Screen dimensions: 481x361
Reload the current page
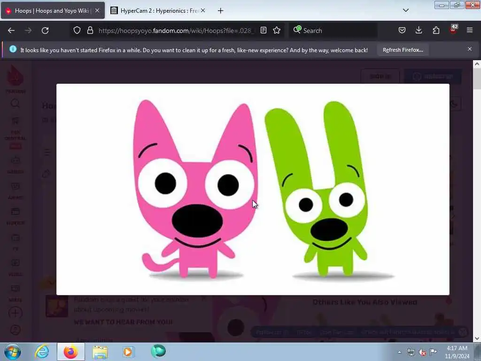(45, 31)
